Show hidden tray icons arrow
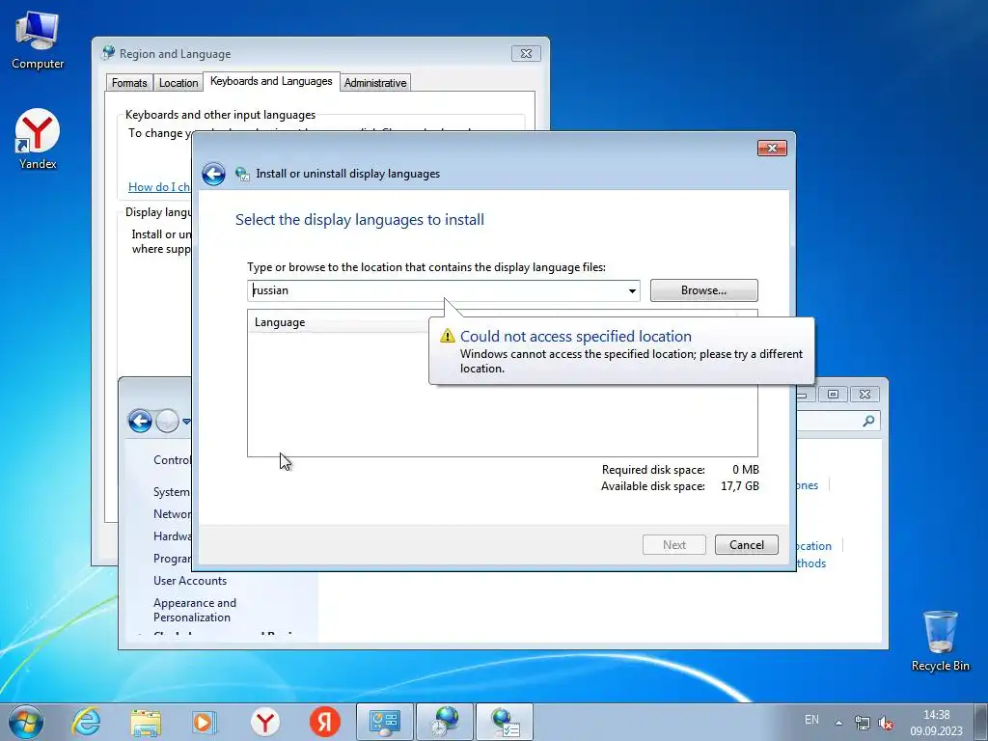The height and width of the screenshot is (741, 988). (838, 723)
